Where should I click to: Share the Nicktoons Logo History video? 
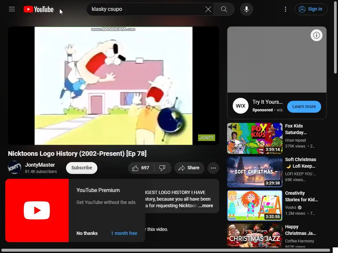coord(189,168)
